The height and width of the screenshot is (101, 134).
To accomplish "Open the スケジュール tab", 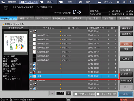I will coord(43,18).
